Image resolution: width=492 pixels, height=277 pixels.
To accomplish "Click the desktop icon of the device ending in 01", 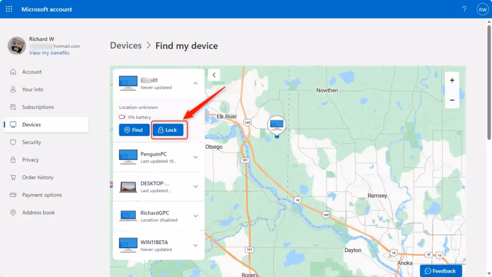I will [128, 83].
